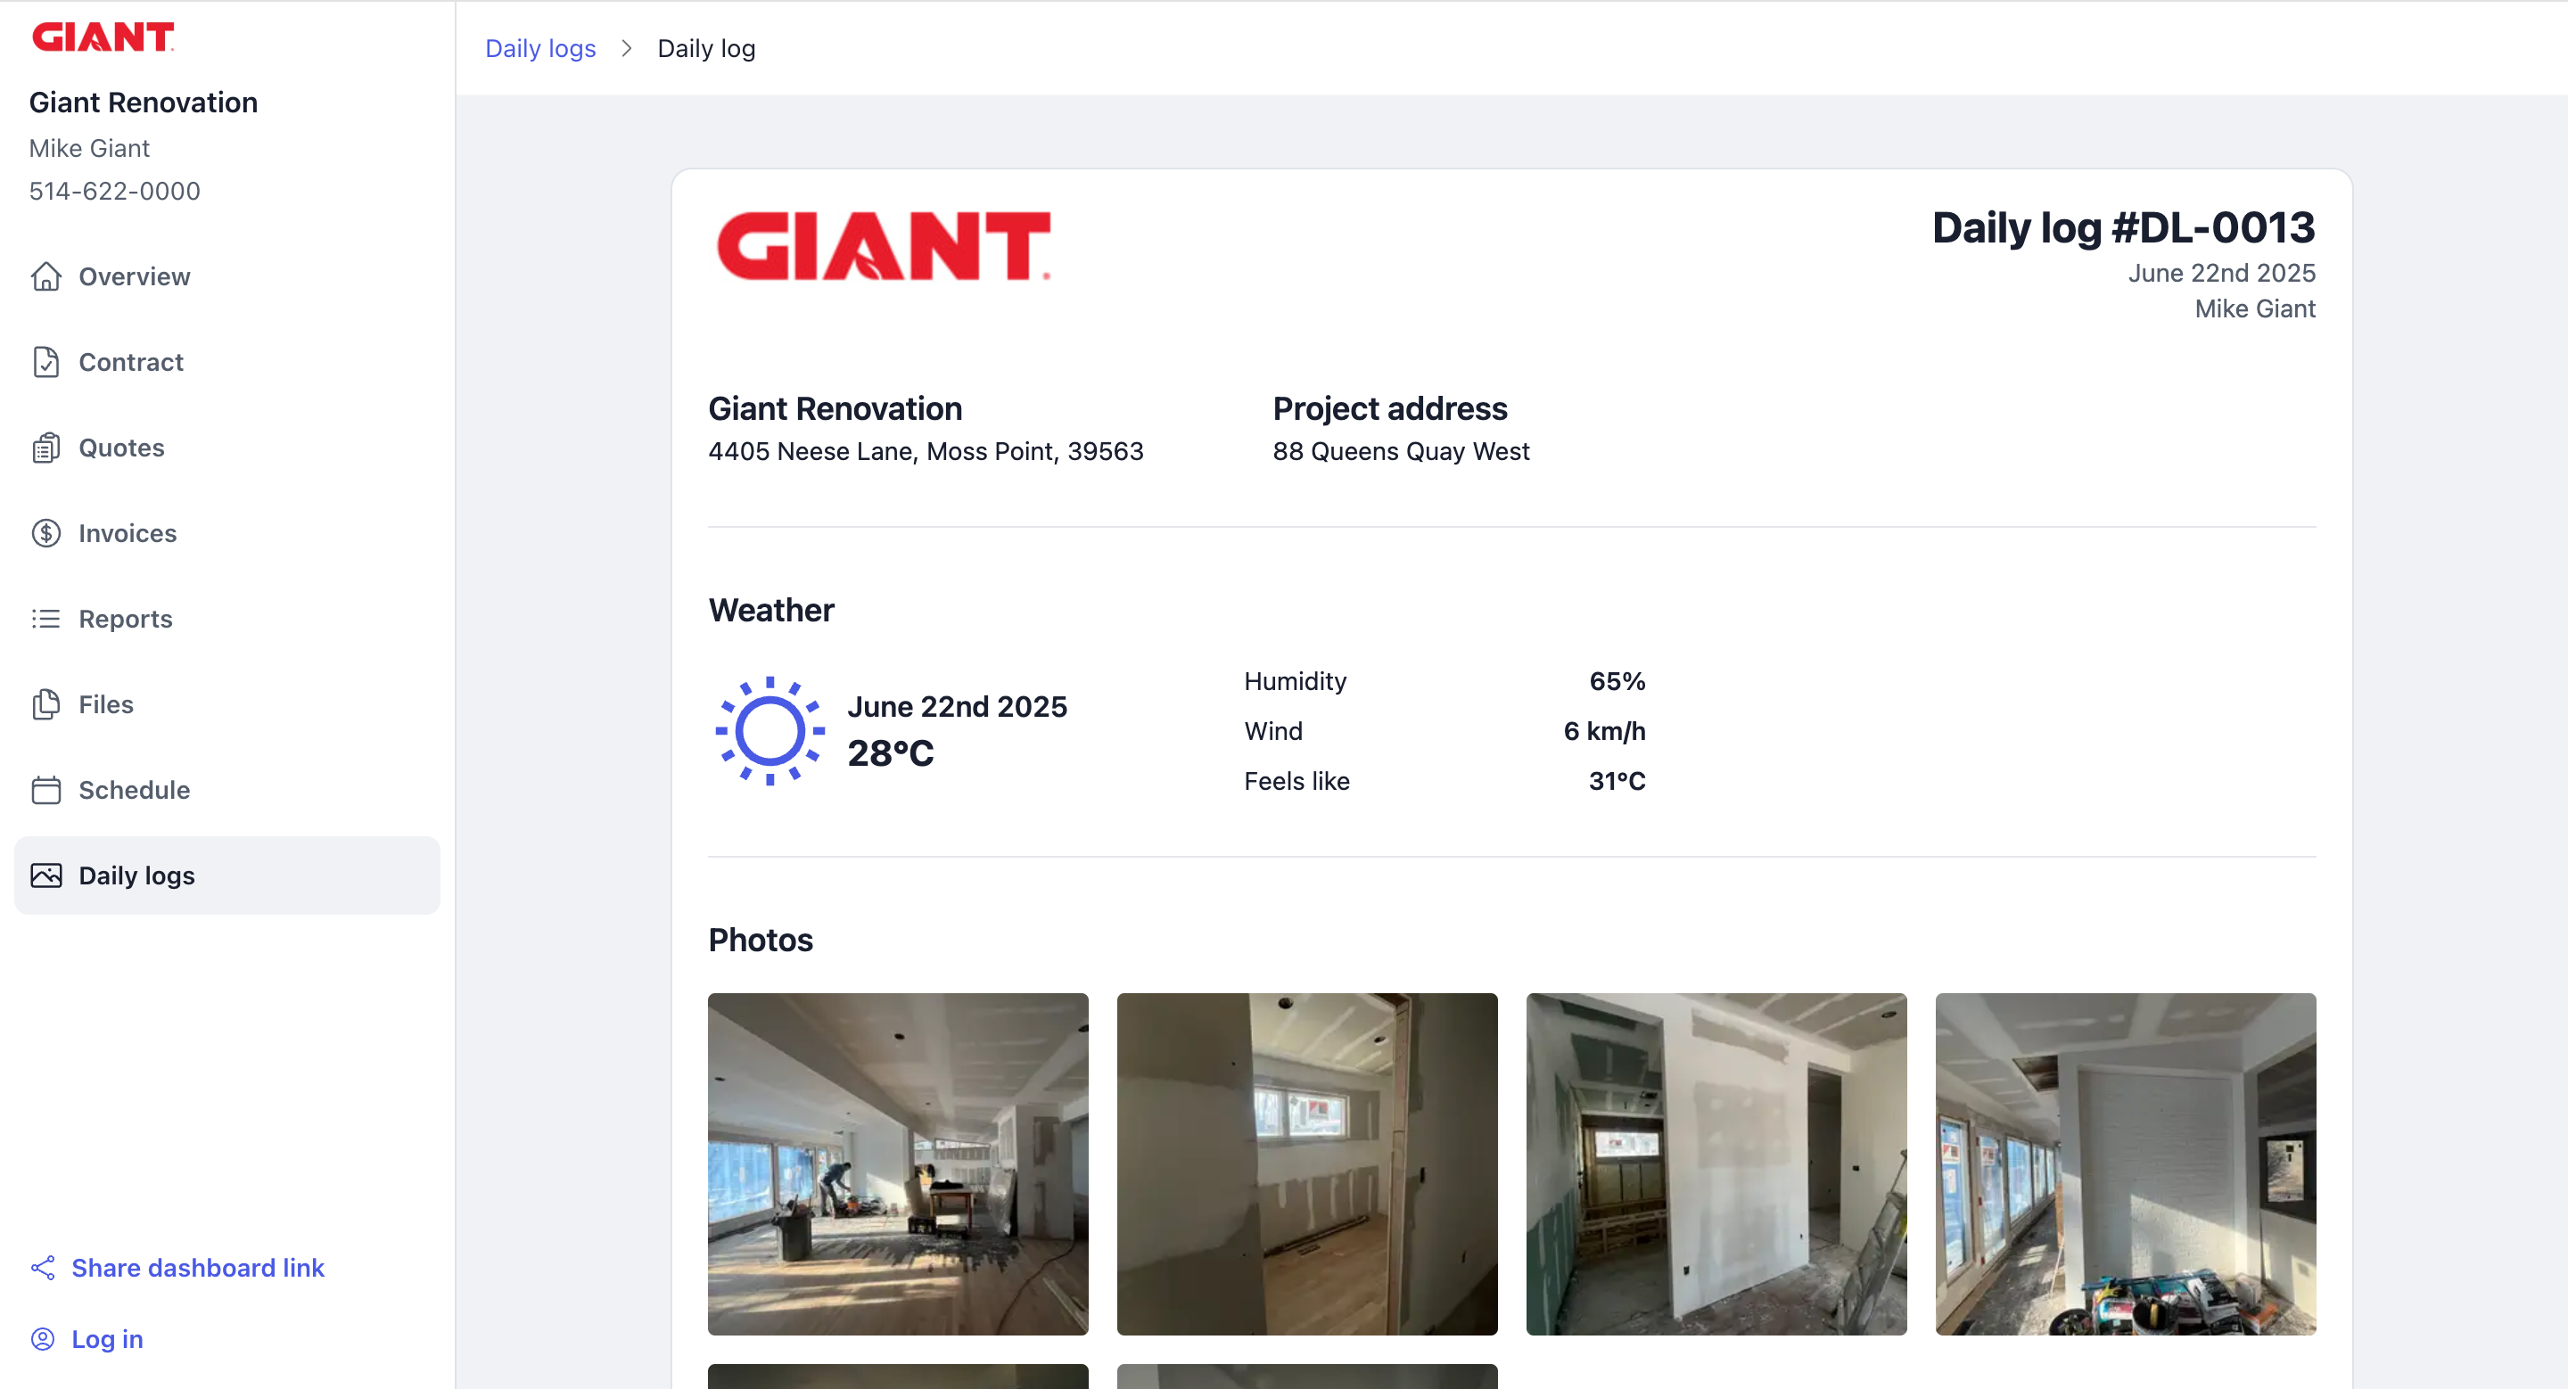This screenshot has width=2568, height=1389.
Task: Click the 28°C temperature reading
Action: [890, 753]
